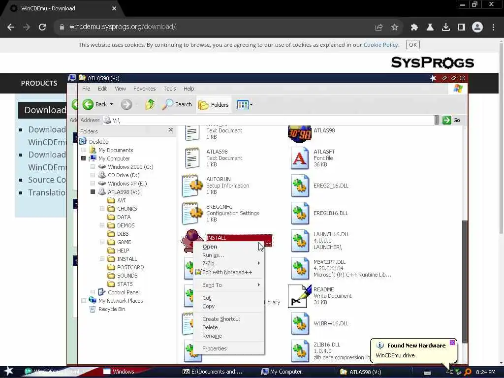Image resolution: width=504 pixels, height=378 pixels.
Task: Click Cookie Policy link
Action: [381, 45]
